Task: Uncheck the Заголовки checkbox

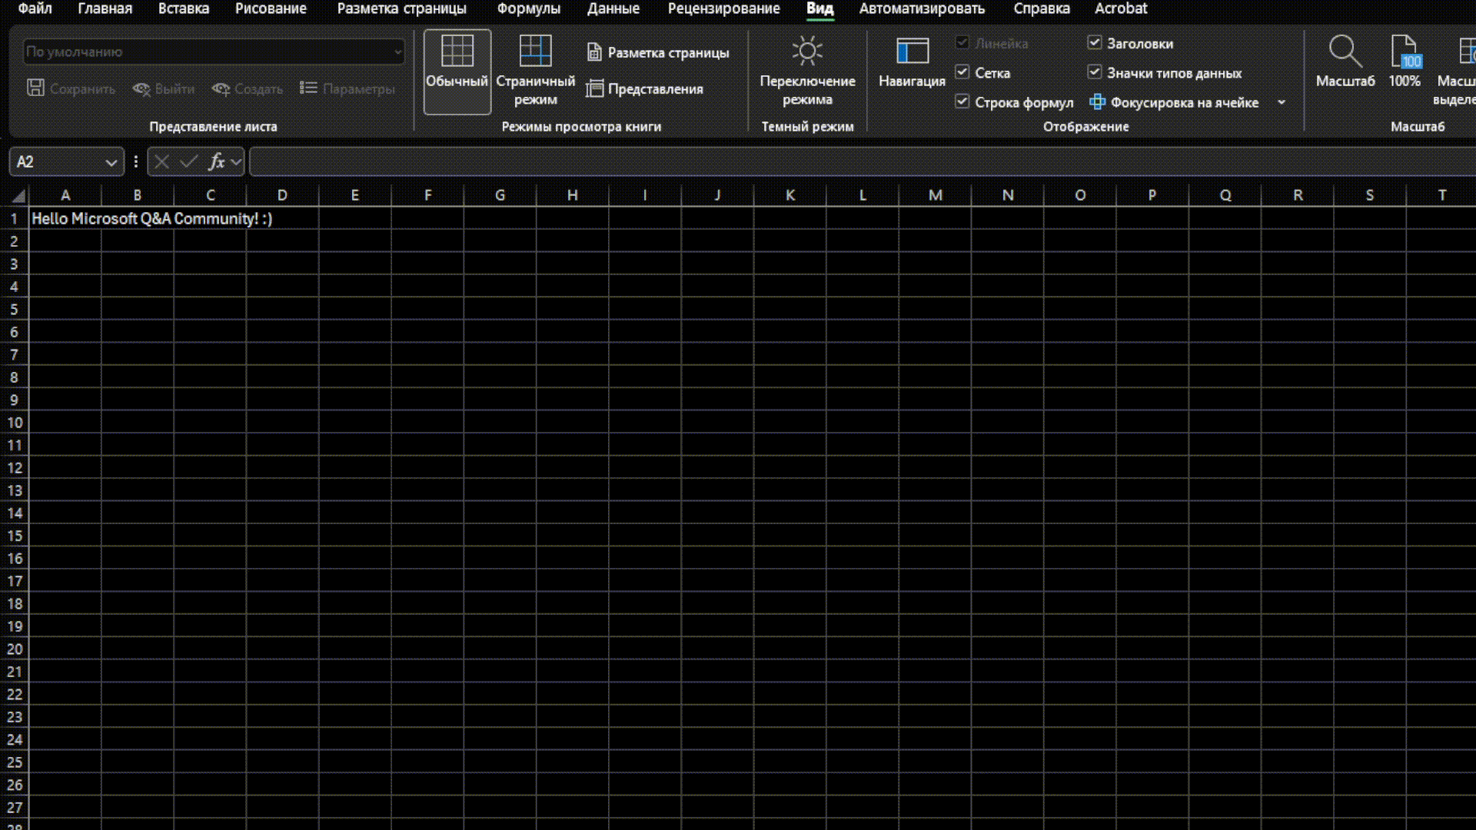Action: (1095, 43)
